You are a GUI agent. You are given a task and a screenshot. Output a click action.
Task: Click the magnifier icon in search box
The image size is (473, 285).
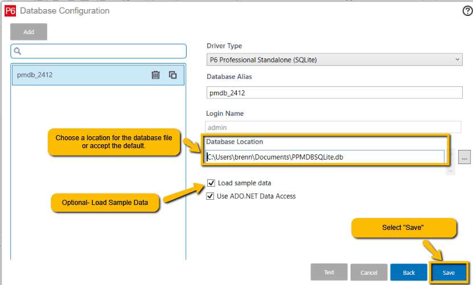coord(18,51)
